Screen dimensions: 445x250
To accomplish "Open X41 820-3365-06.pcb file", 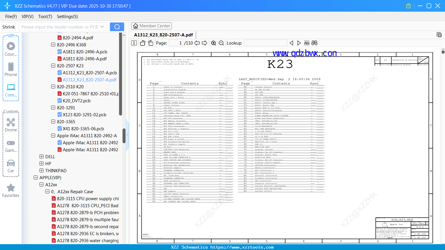I will coord(81,129).
